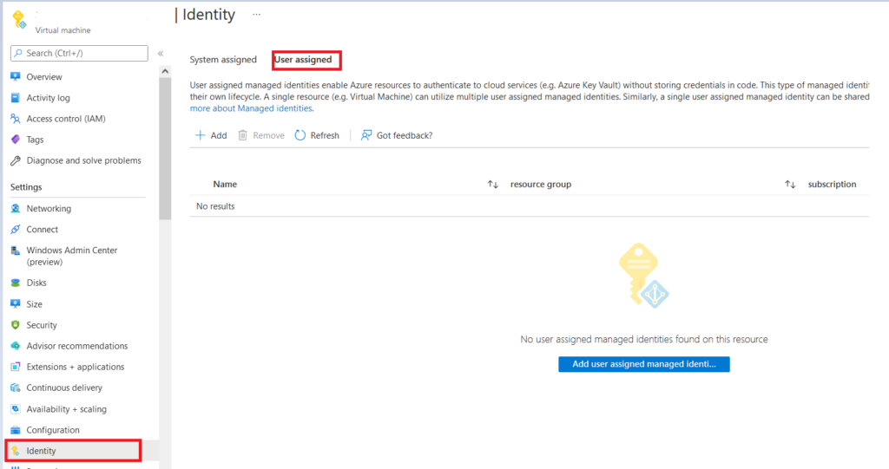Click the circular Refresh icon
This screenshot has width=889, height=469.
click(x=300, y=135)
